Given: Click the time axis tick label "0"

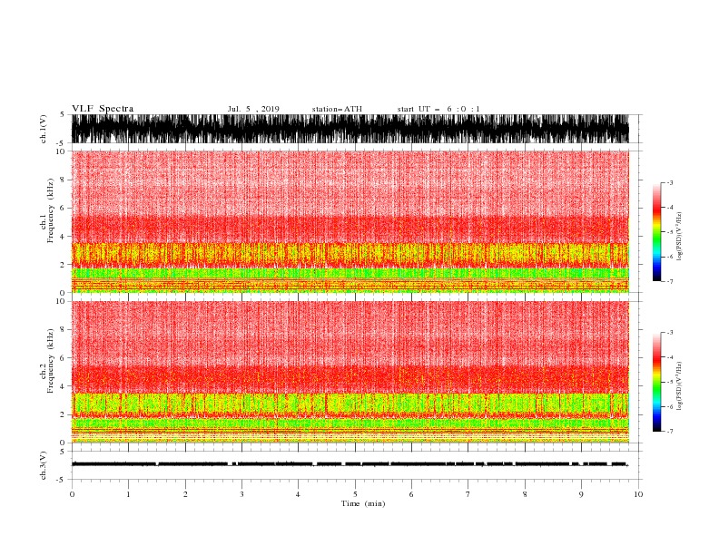Looking at the screenshot, I should click(72, 494).
